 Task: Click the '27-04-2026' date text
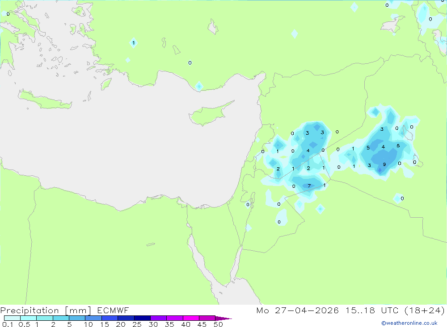point(307,310)
